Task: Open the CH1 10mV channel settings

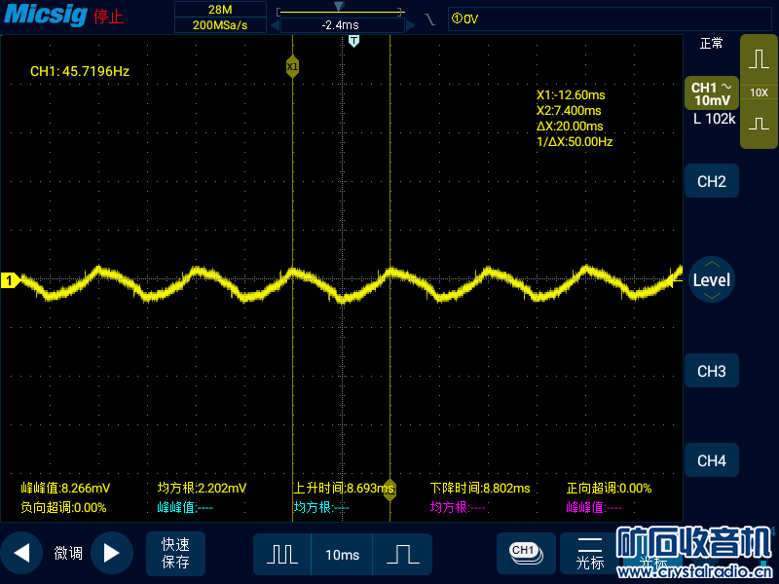Action: (x=711, y=93)
